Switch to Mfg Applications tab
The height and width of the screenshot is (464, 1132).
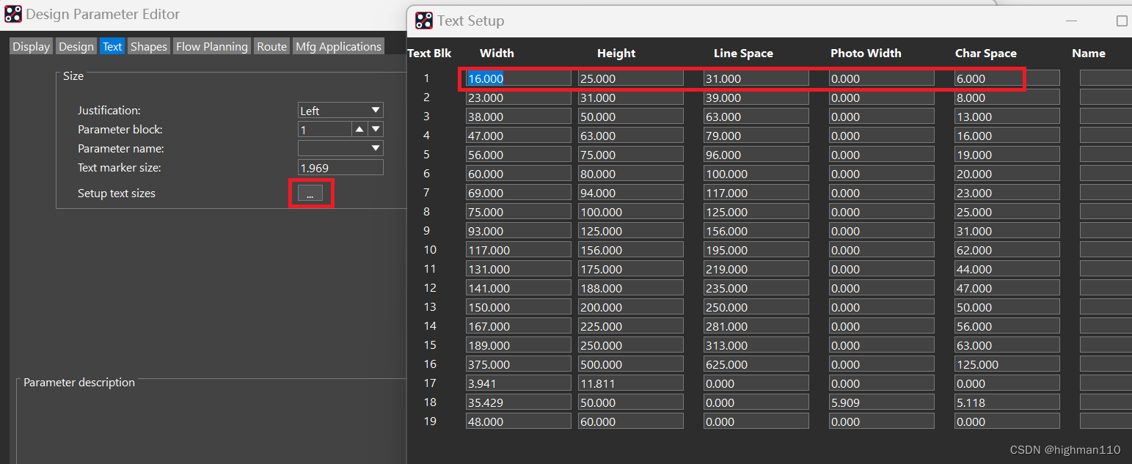[x=338, y=47]
